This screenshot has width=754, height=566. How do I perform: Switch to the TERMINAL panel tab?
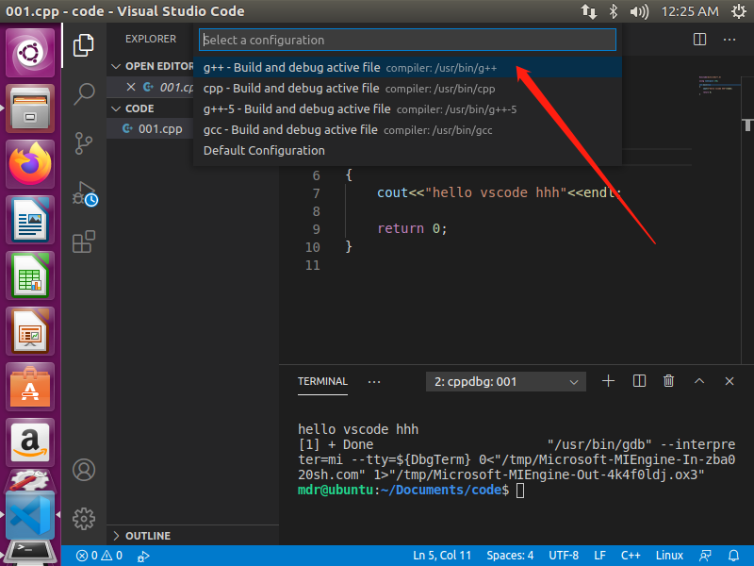pyautogui.click(x=322, y=381)
